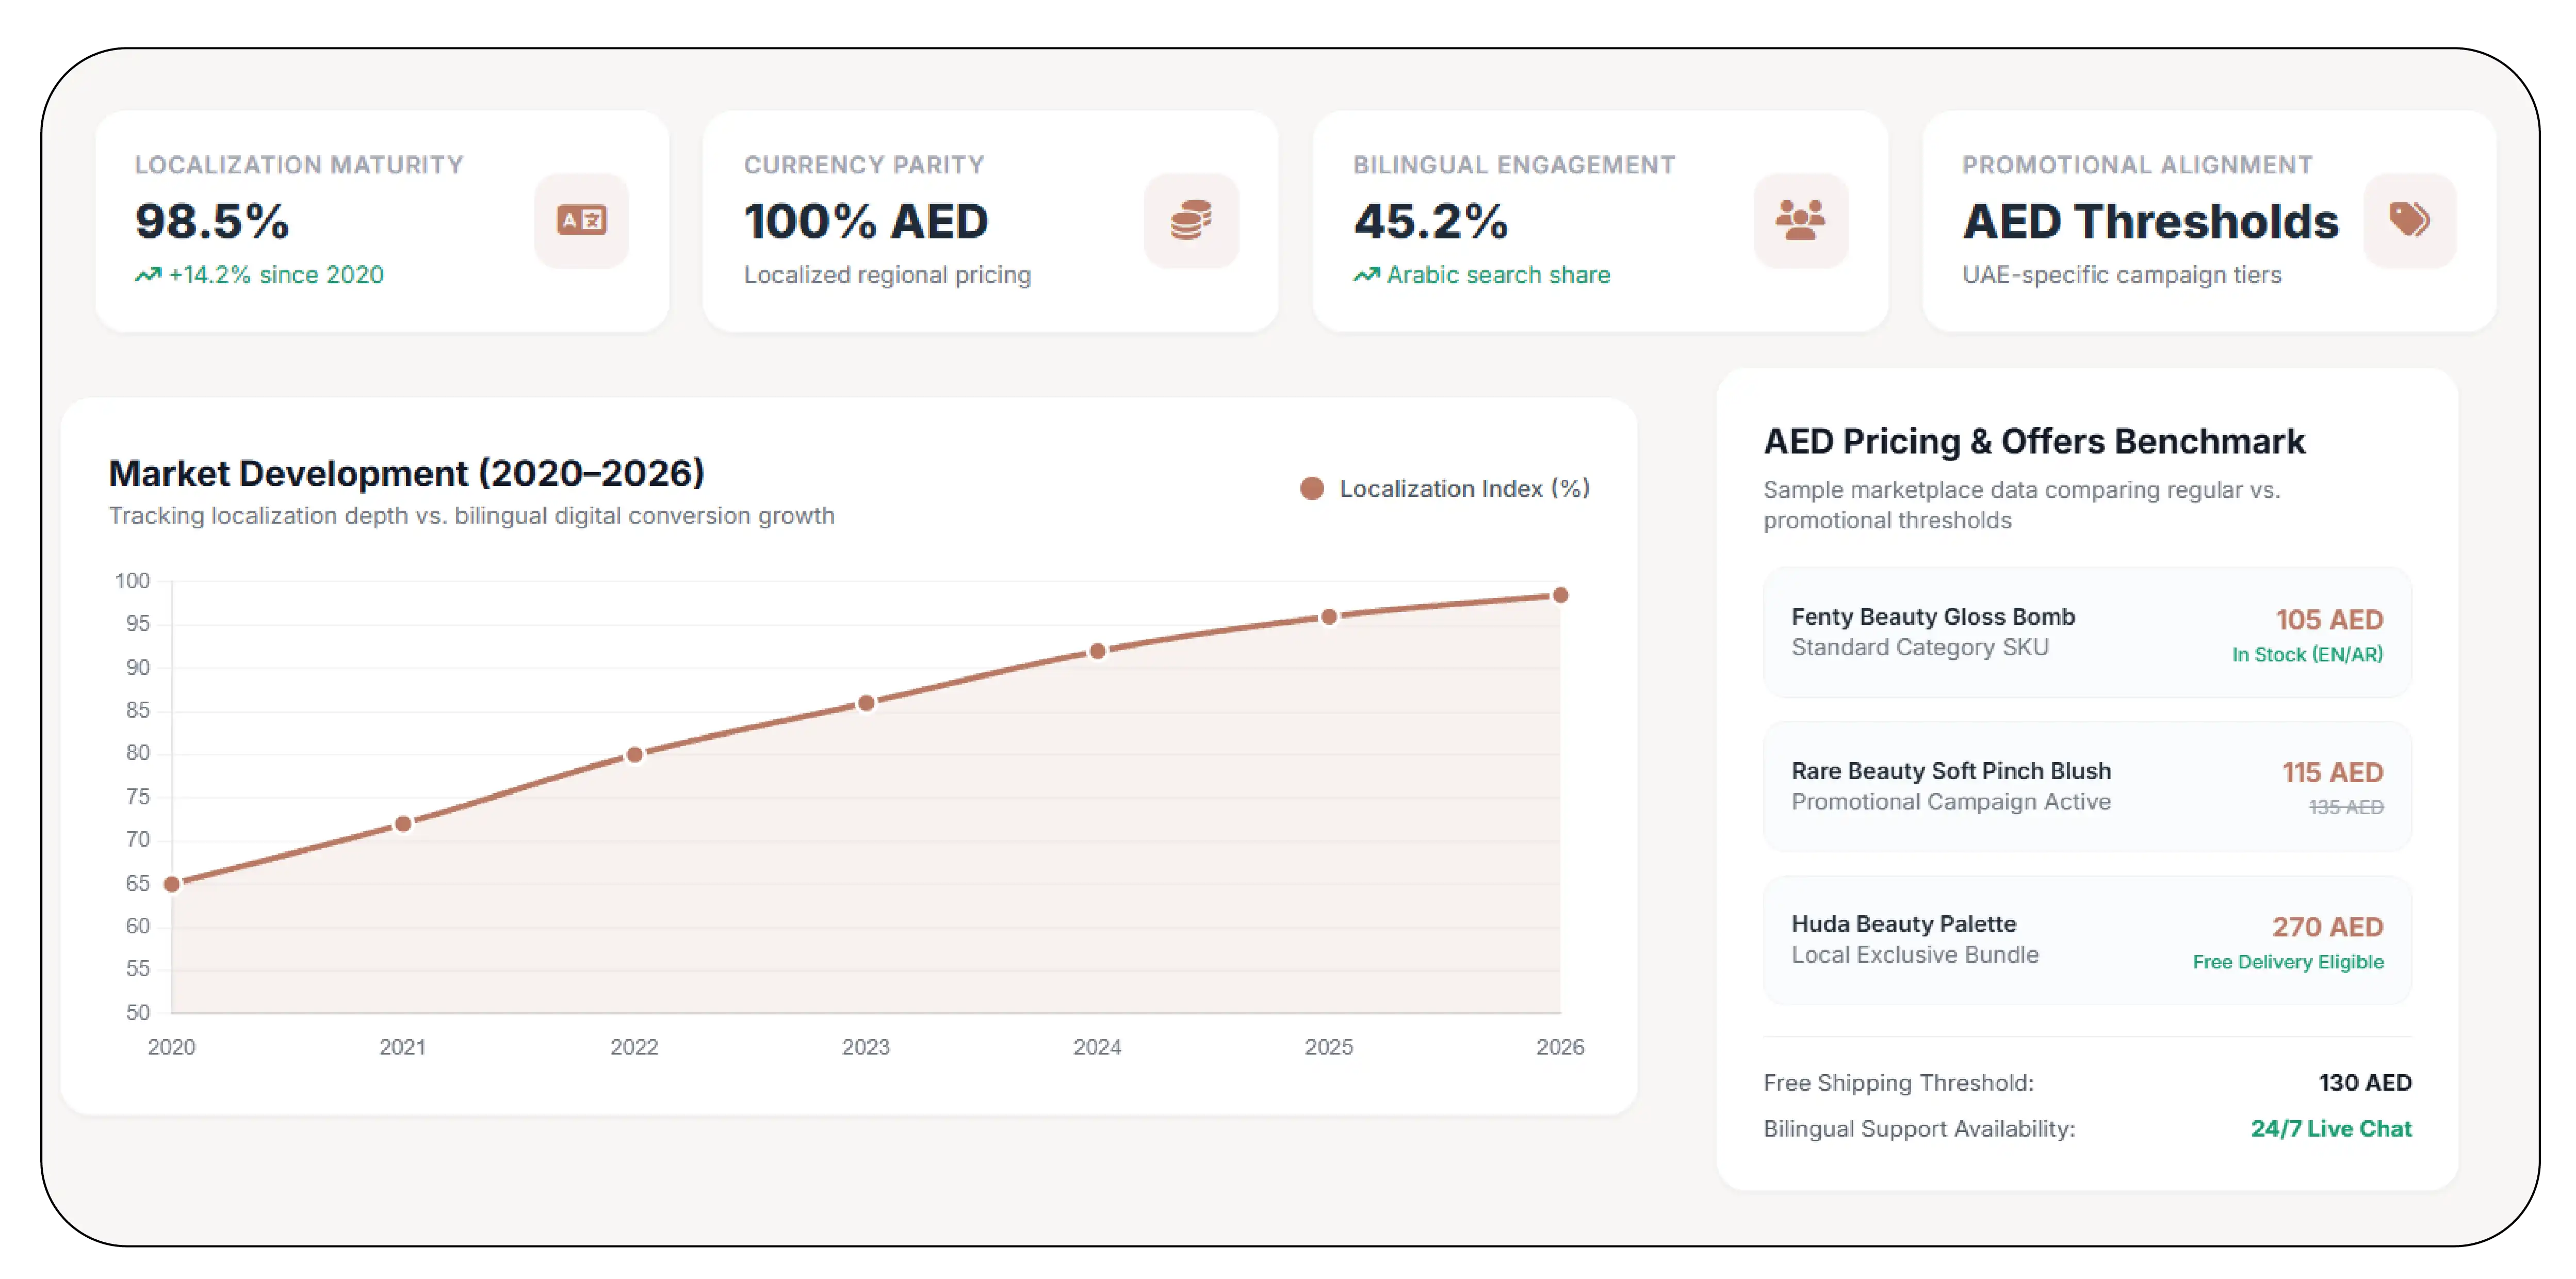Select the 2021 data point on the chart

point(403,824)
